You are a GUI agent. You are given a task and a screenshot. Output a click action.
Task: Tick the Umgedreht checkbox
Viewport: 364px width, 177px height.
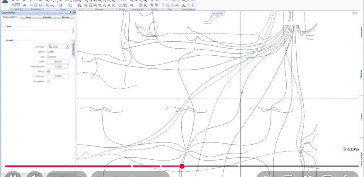coord(48,81)
